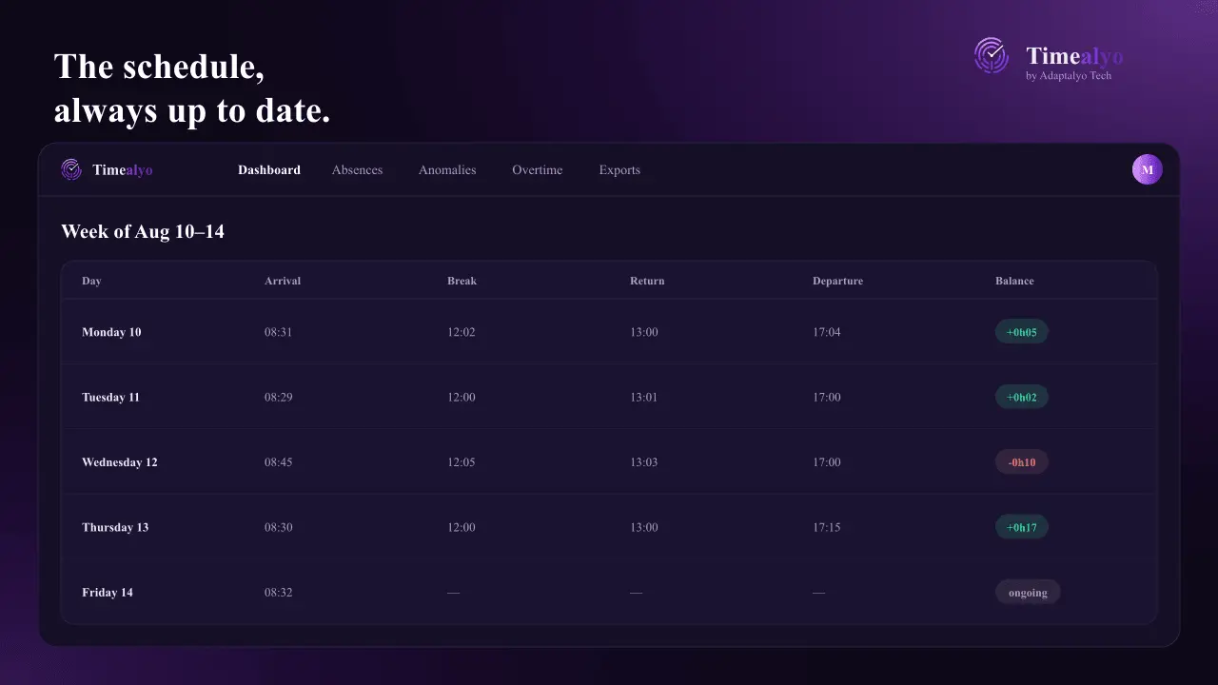This screenshot has height=685, width=1218.
Task: Select the -0h10 balance badge for Wednesday
Action: coord(1022,462)
